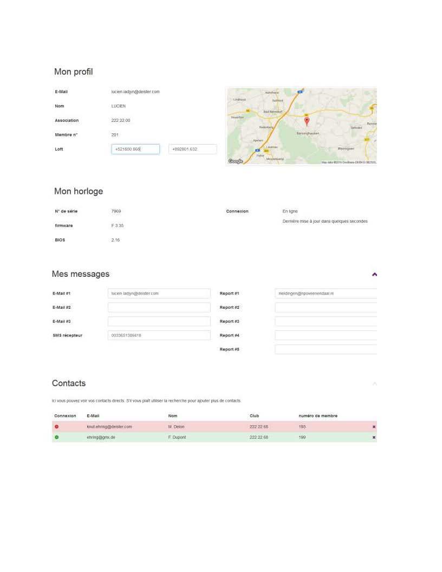Edit the SMS récepteur number field
This screenshot has height=572, width=442.
pos(159,335)
